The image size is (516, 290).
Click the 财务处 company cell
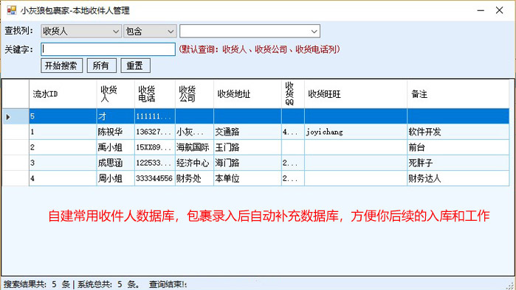coord(194,178)
